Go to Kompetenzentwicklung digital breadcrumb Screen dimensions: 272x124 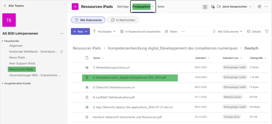coord(173,48)
